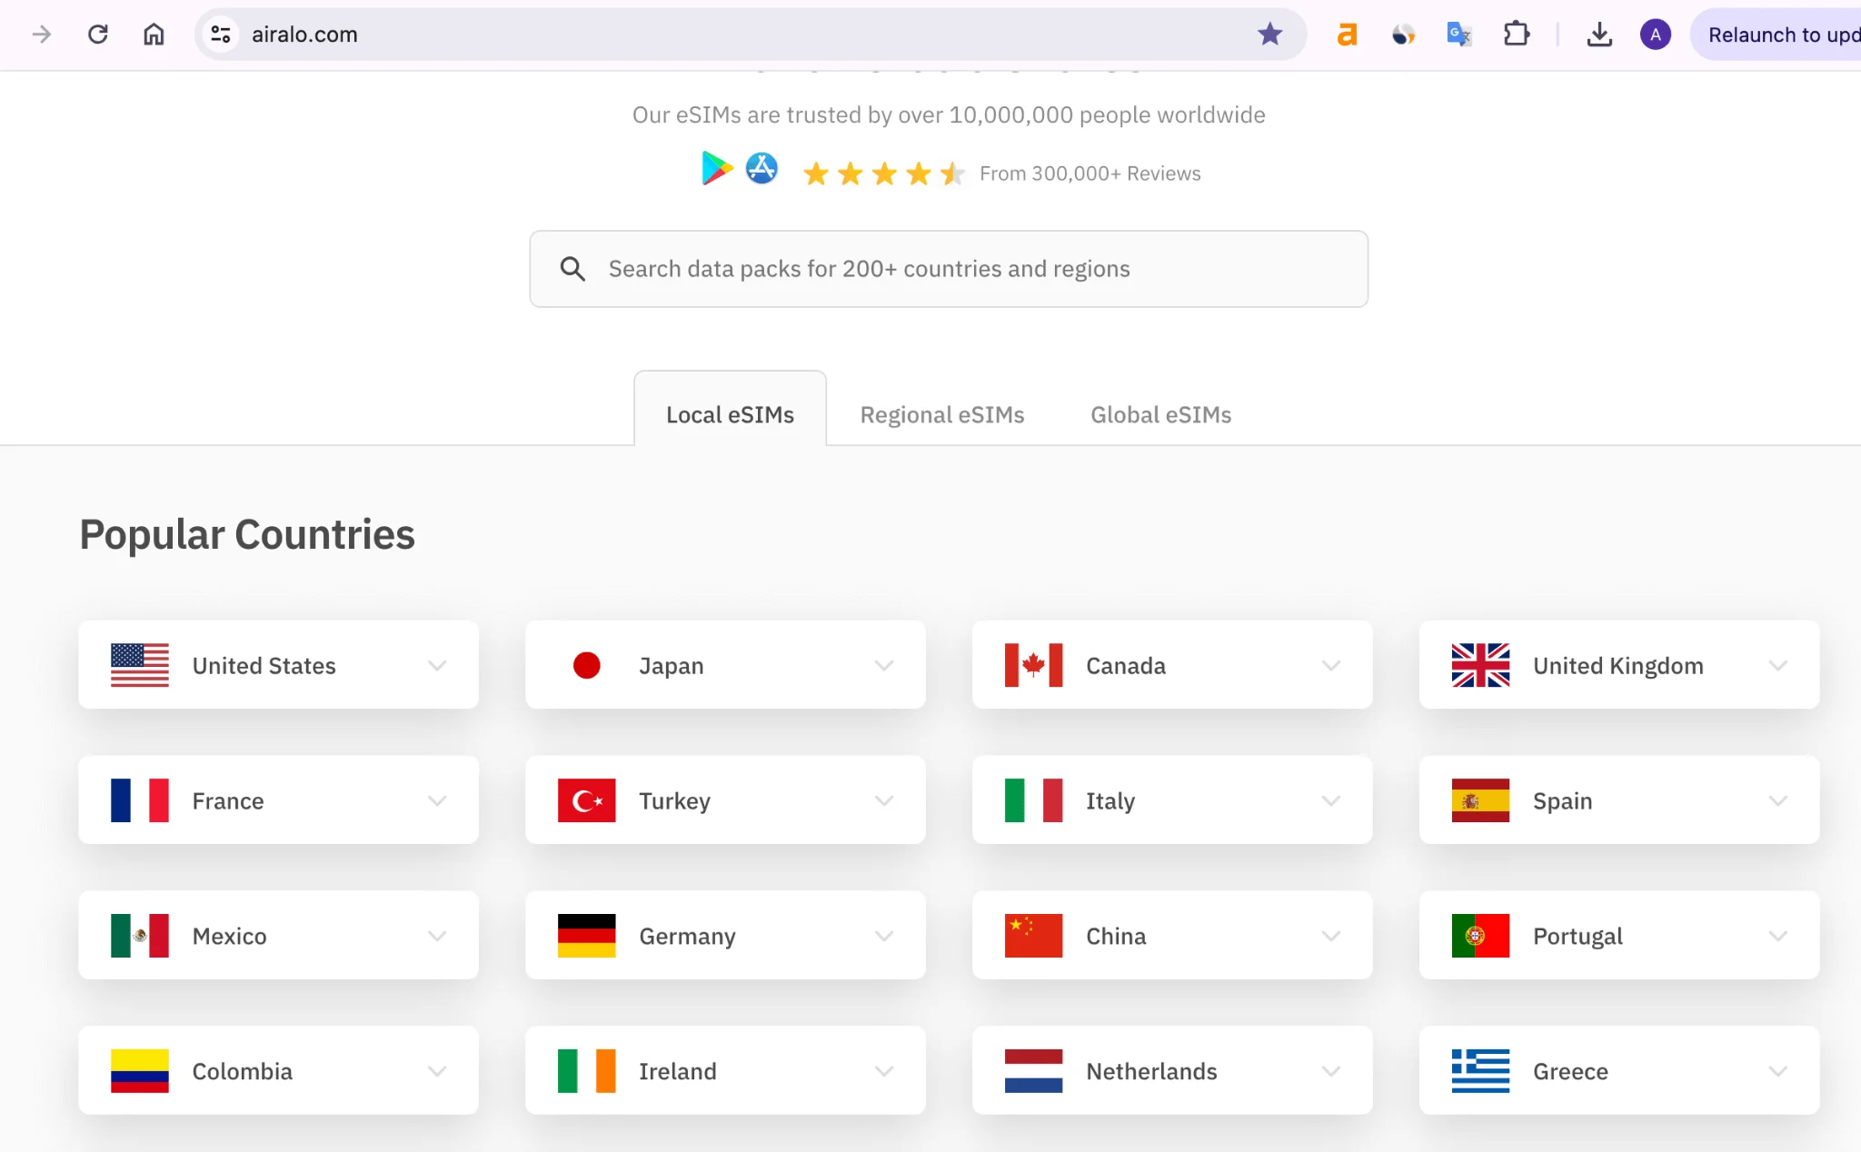Open the Google Play store icon
The height and width of the screenshot is (1152, 1861).
click(717, 169)
